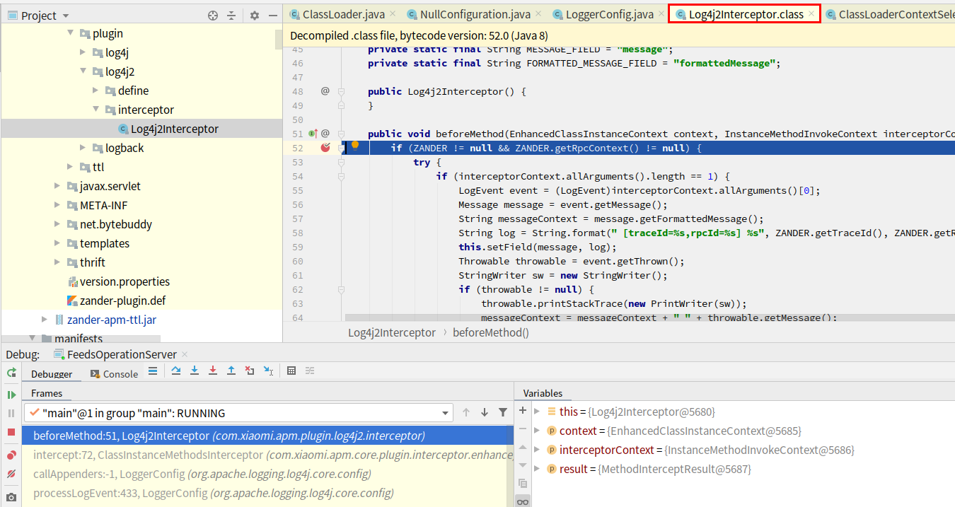This screenshot has width=955, height=507.
Task: Stop the debug session
Action: click(11, 431)
